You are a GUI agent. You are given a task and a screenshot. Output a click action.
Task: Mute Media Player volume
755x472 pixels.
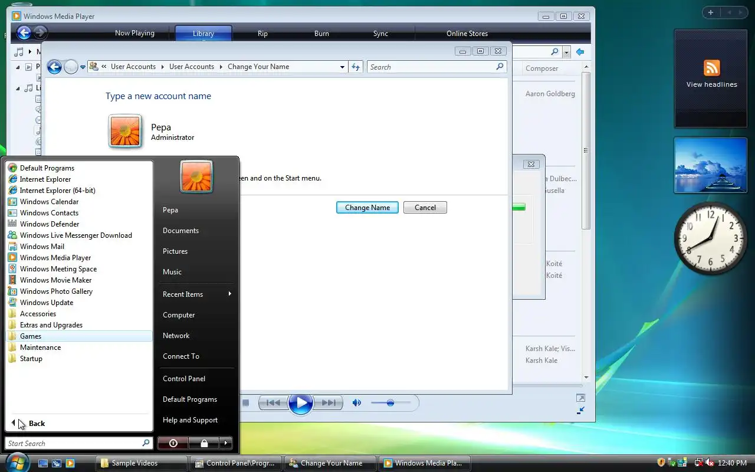[356, 403]
